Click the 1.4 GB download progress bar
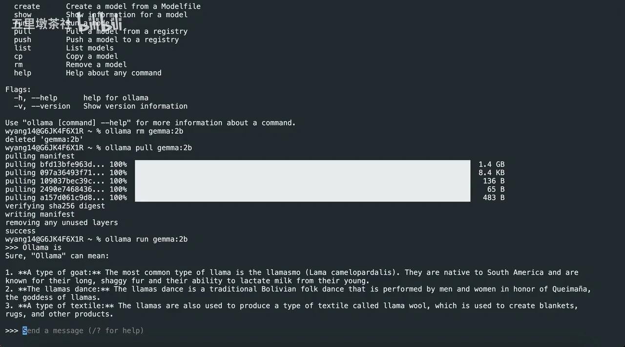 [x=302, y=165]
